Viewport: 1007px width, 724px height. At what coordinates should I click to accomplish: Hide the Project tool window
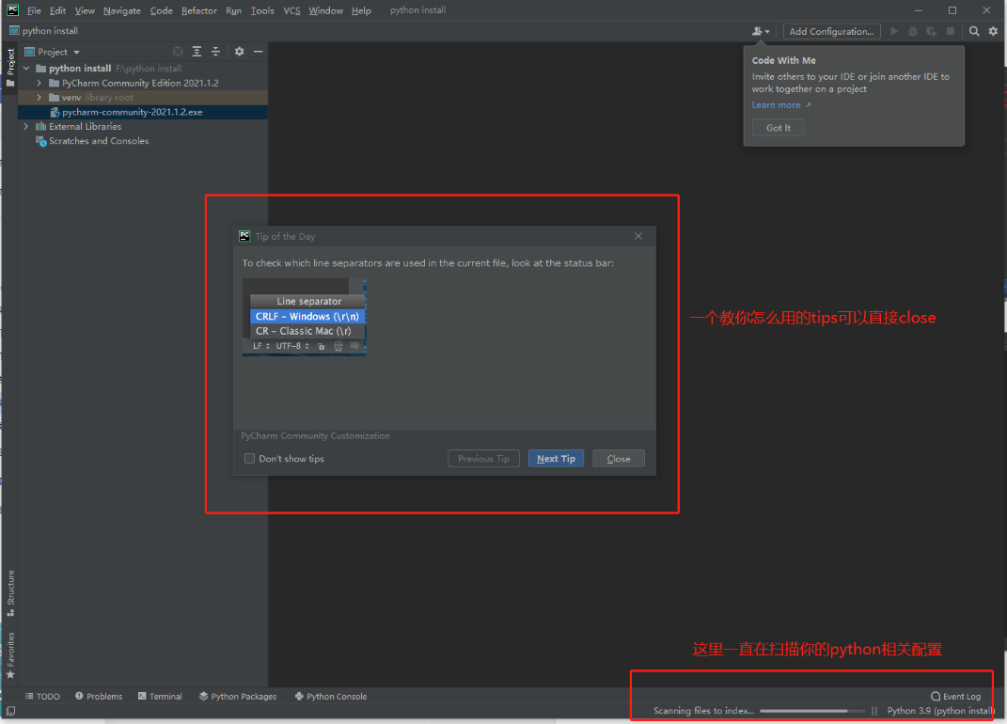(x=259, y=52)
